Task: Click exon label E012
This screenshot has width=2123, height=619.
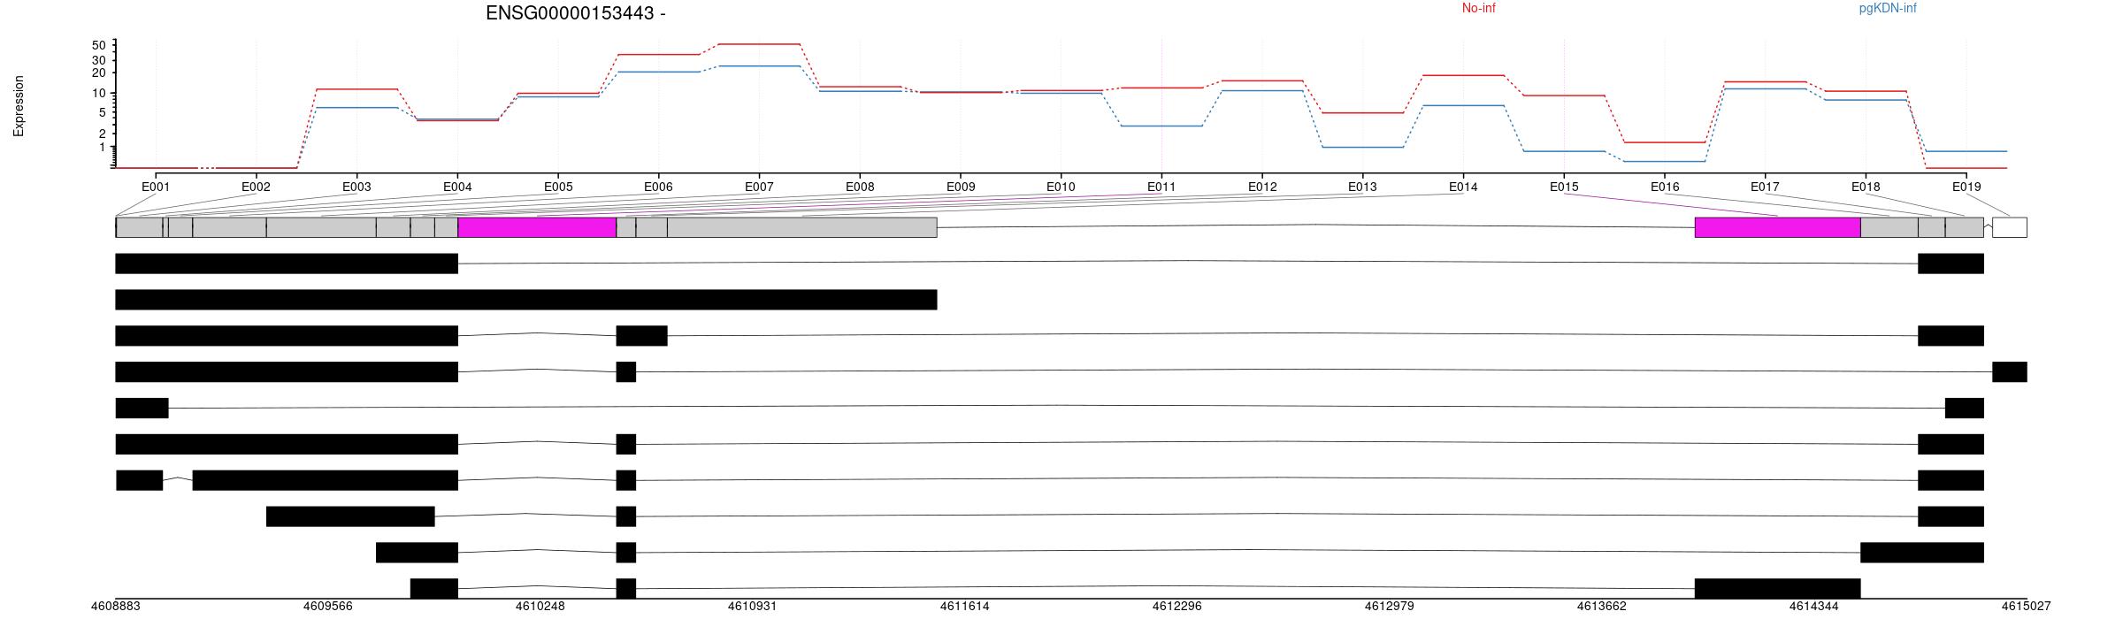Action: tap(1262, 187)
